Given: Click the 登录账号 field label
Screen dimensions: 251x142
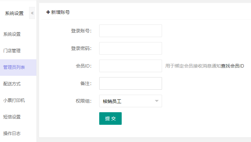Looking at the screenshot, I should point(81,31).
